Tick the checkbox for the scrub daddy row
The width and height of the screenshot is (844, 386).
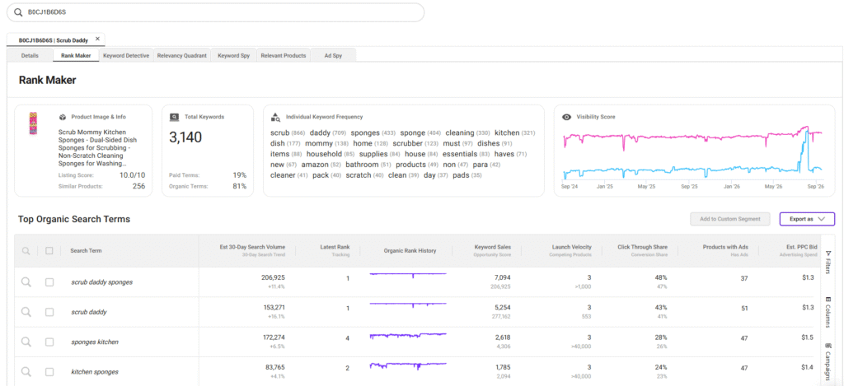coord(49,312)
